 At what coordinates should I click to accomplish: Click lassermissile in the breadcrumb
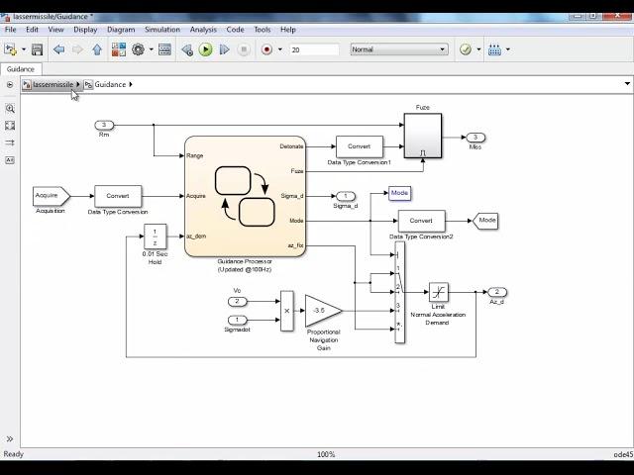(53, 84)
